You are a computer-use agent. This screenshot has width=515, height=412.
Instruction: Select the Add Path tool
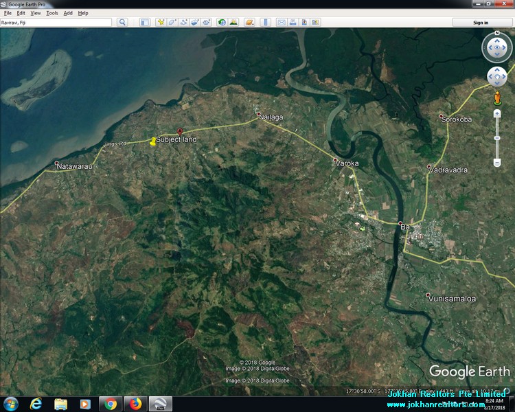click(183, 23)
